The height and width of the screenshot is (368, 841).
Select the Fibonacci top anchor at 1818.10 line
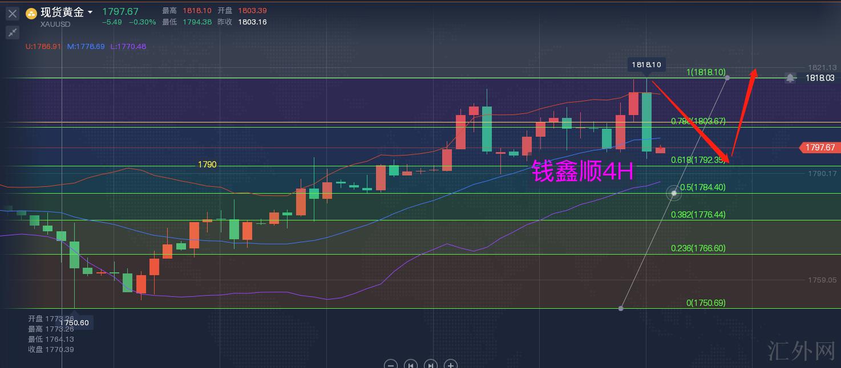coord(727,77)
